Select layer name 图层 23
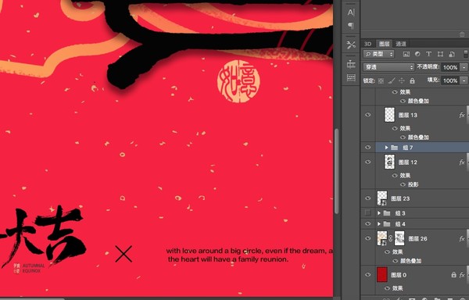This screenshot has height=300, width=469. (400, 198)
